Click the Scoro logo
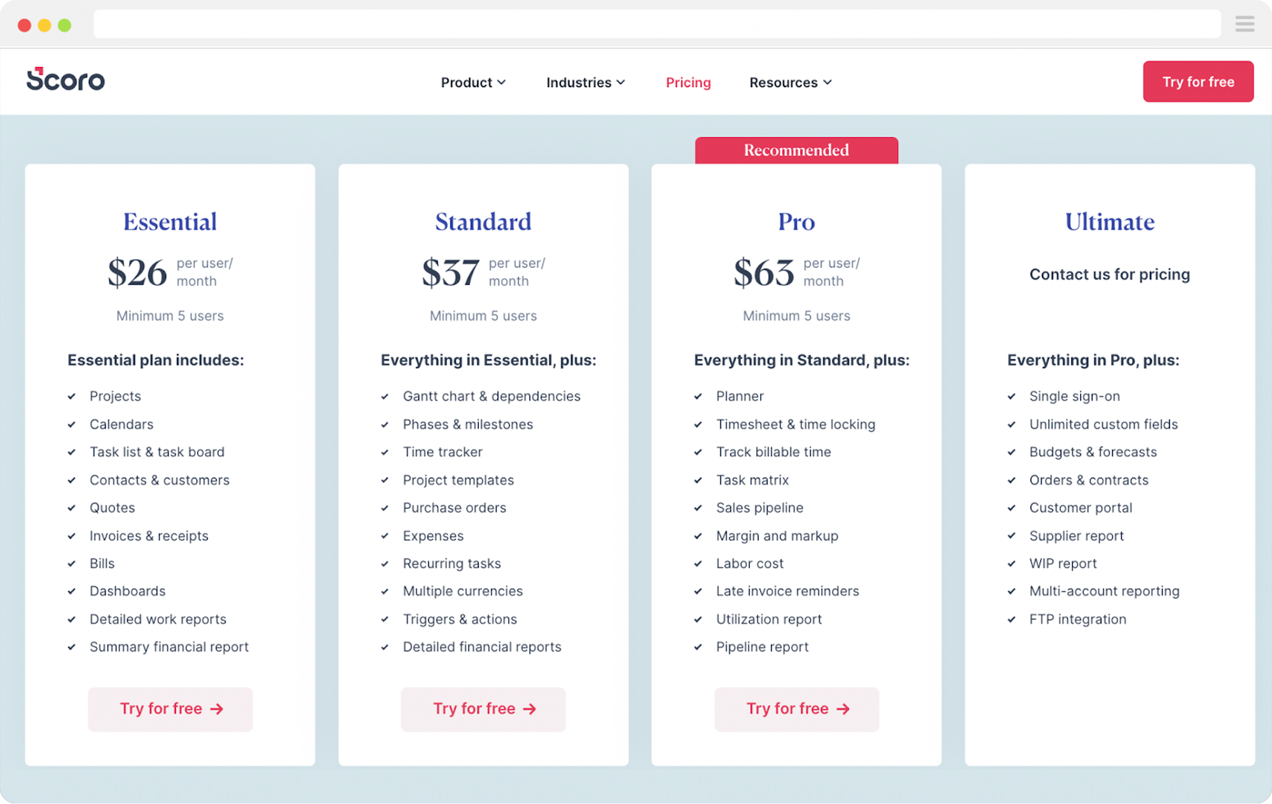Image resolution: width=1272 pixels, height=804 pixels. tap(66, 80)
